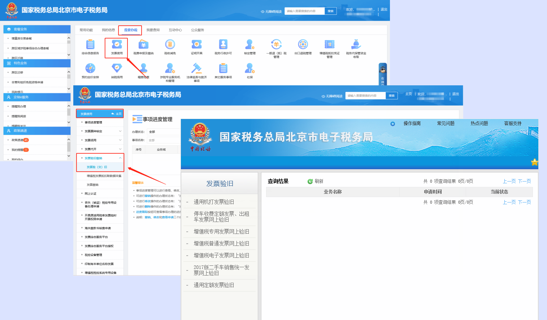Open the 办理状态 全部 dropdown

coord(164,132)
